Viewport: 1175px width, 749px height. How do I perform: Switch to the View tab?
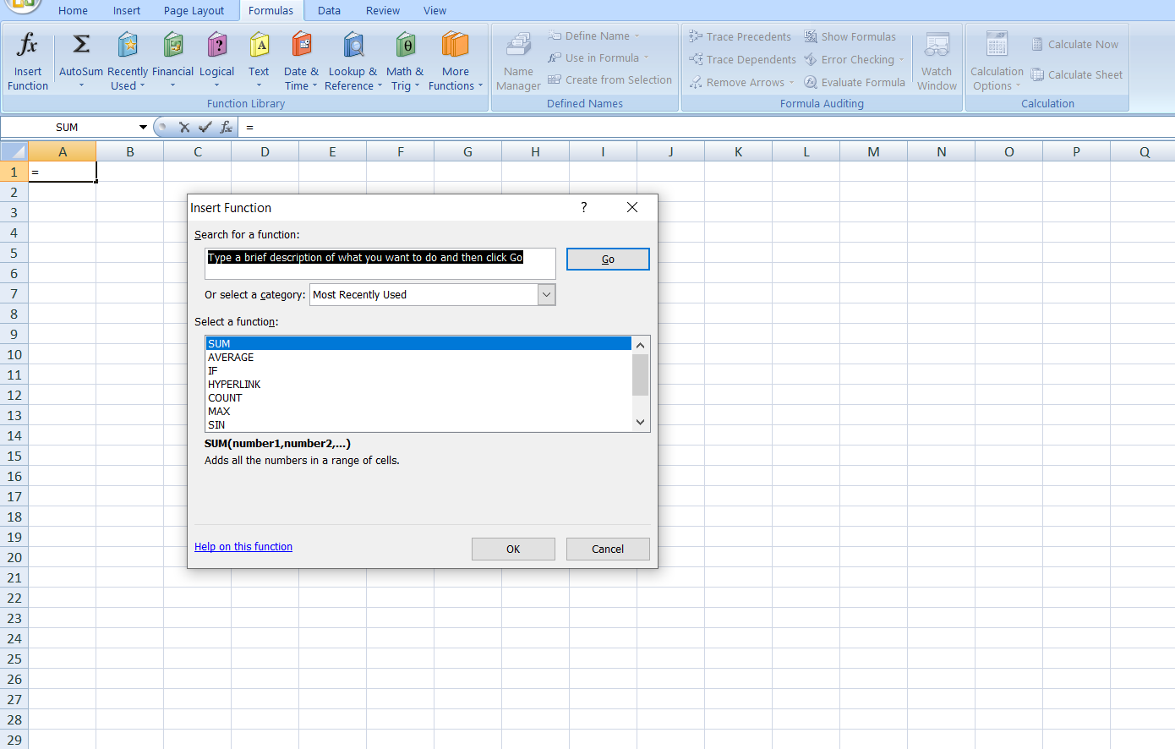434,10
